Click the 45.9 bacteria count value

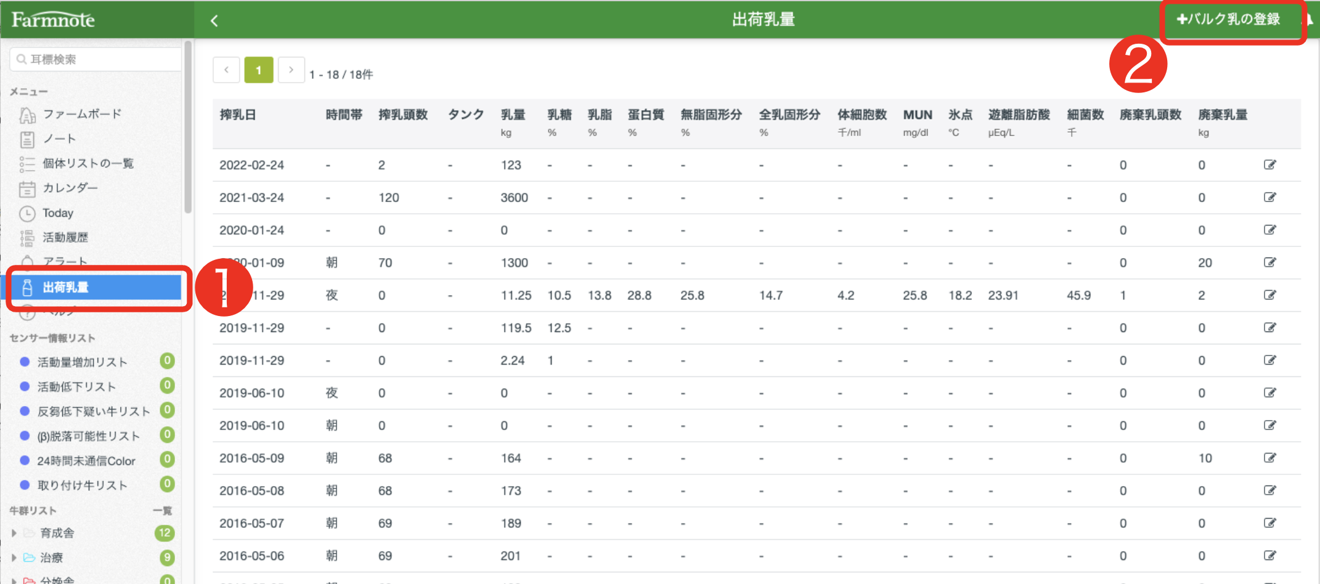(x=1078, y=296)
